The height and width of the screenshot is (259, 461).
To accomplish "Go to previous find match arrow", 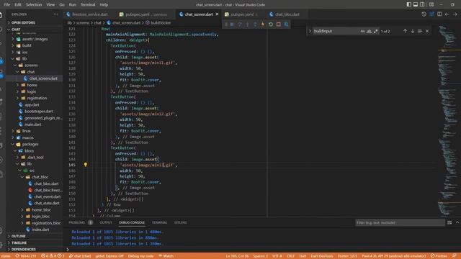I will 405,31.
